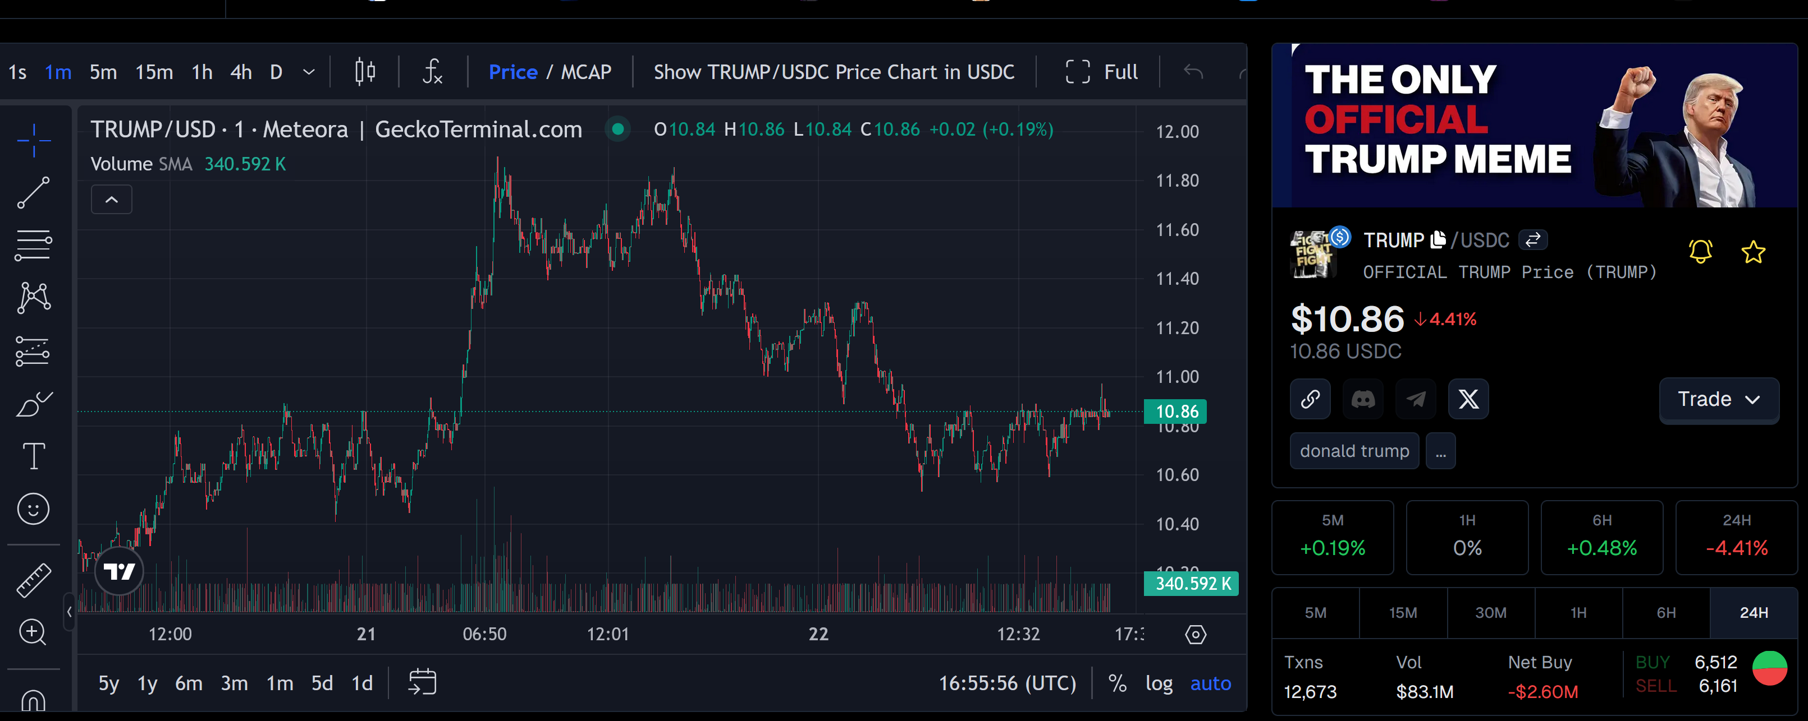Toggle log scale on the chart
Viewport: 1808px width, 721px height.
click(x=1159, y=683)
